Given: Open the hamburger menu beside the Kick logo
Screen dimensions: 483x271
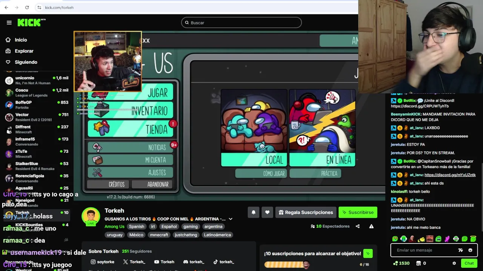Looking at the screenshot, I should 9,23.
